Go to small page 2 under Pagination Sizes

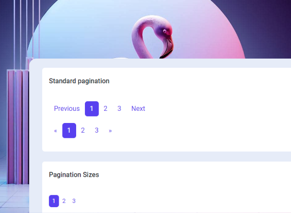(x=64, y=201)
